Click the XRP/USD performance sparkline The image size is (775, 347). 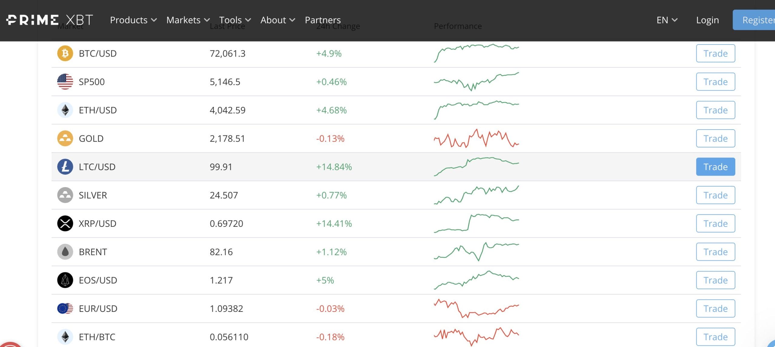(476, 223)
